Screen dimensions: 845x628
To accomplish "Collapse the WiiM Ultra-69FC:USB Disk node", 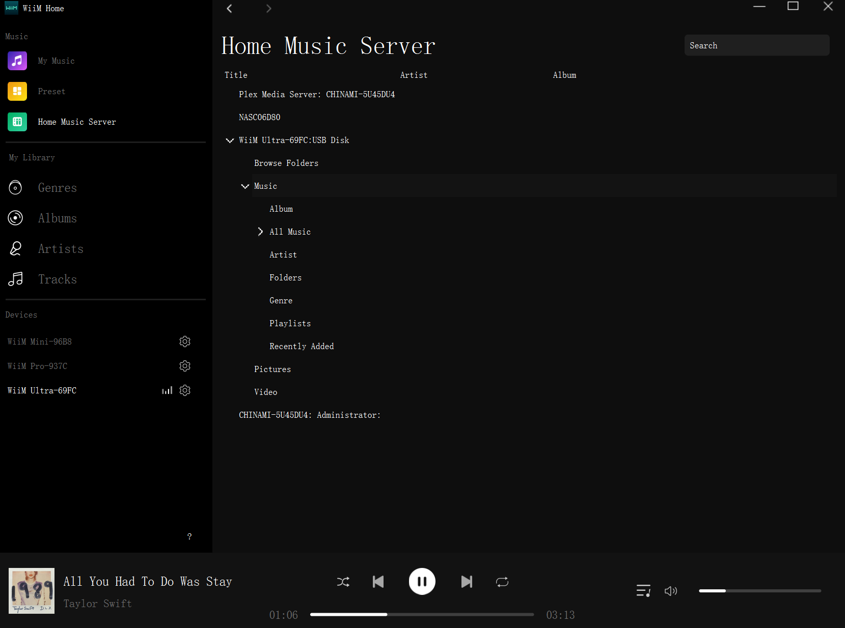I will tap(230, 140).
